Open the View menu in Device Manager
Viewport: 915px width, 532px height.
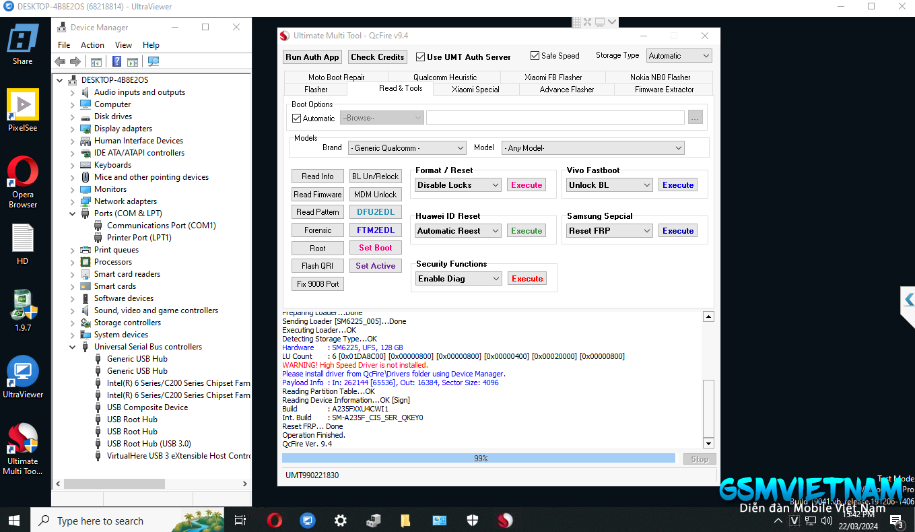point(123,45)
